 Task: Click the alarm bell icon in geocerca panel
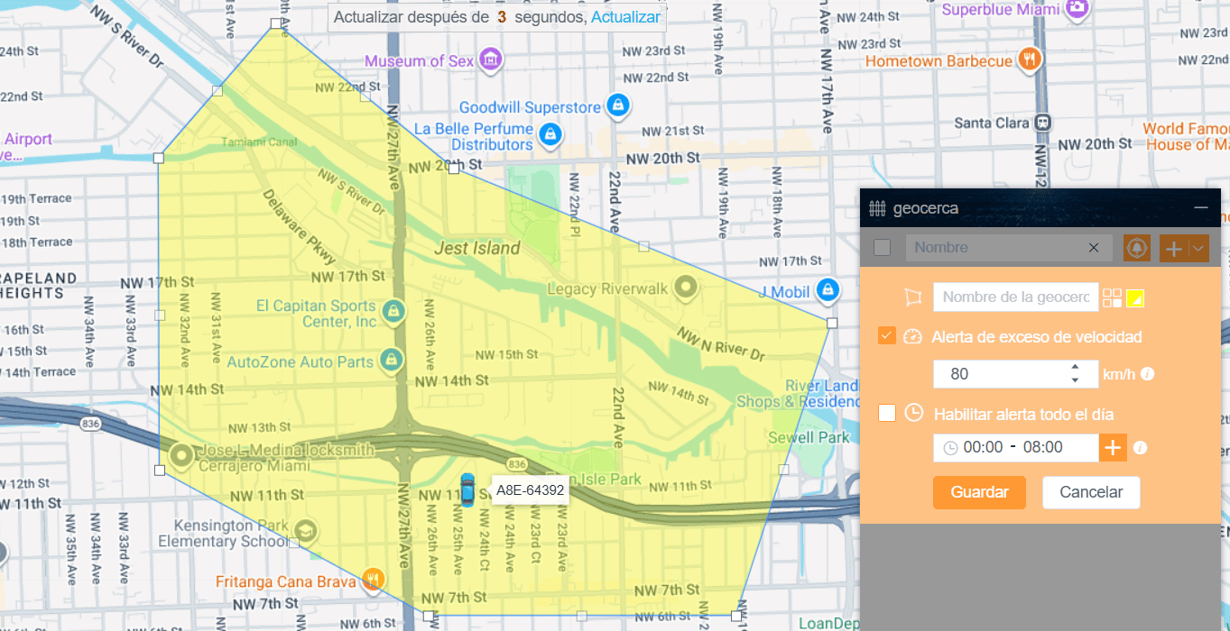click(x=1136, y=248)
